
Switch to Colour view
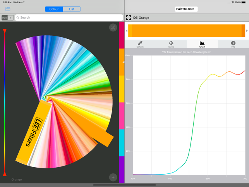coord(54,9)
